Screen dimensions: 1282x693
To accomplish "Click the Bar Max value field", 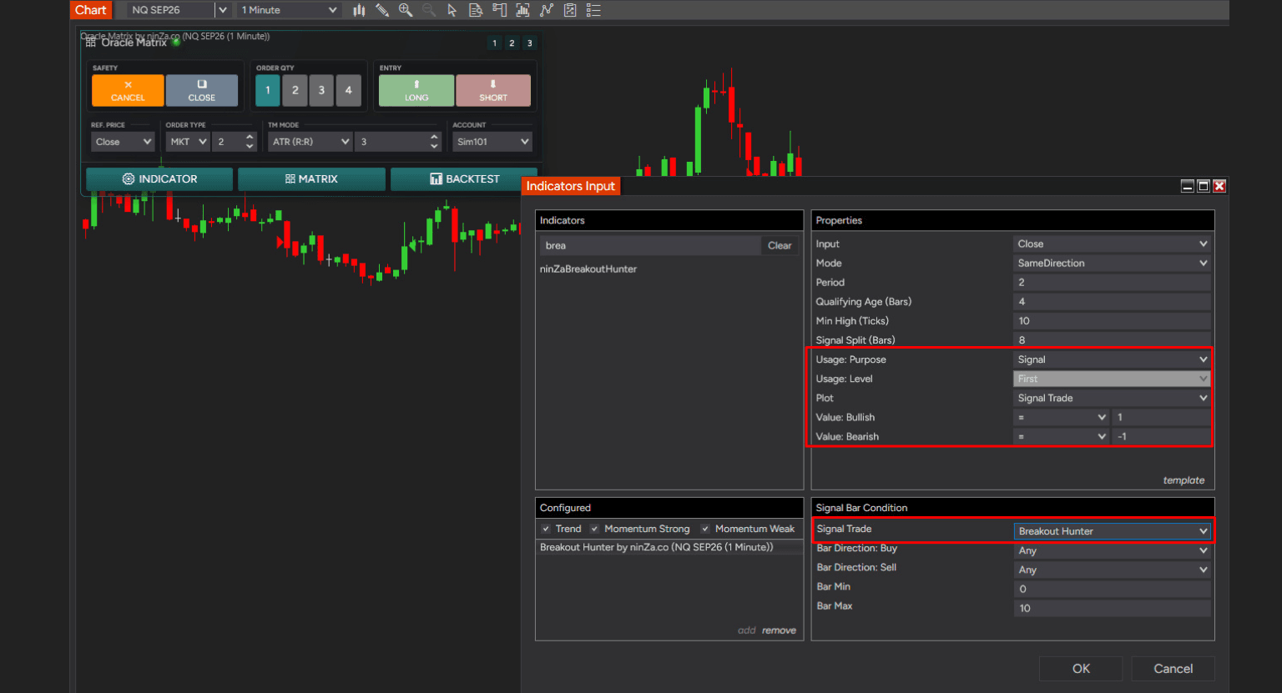I will pyautogui.click(x=1112, y=608).
